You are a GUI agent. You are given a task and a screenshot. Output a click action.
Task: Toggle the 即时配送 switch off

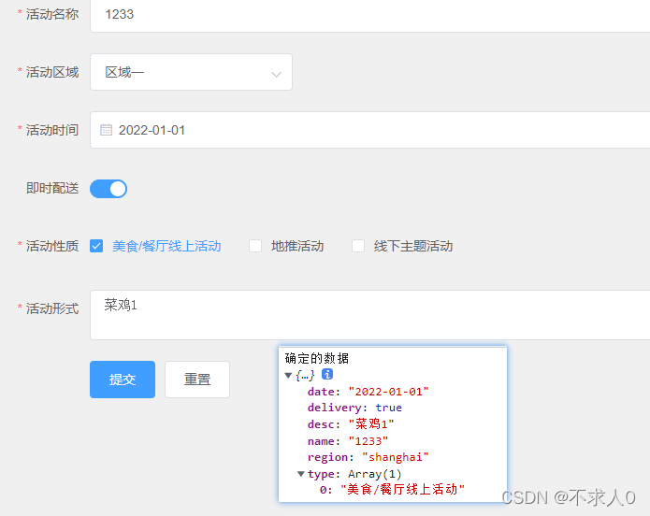(108, 189)
